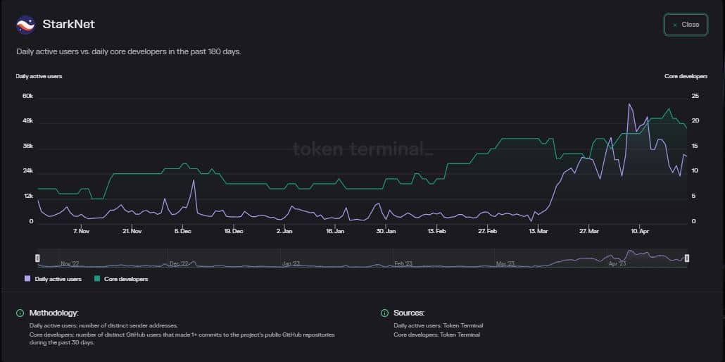Click the 36k left axis value
The image size is (725, 362).
[x=28, y=146]
